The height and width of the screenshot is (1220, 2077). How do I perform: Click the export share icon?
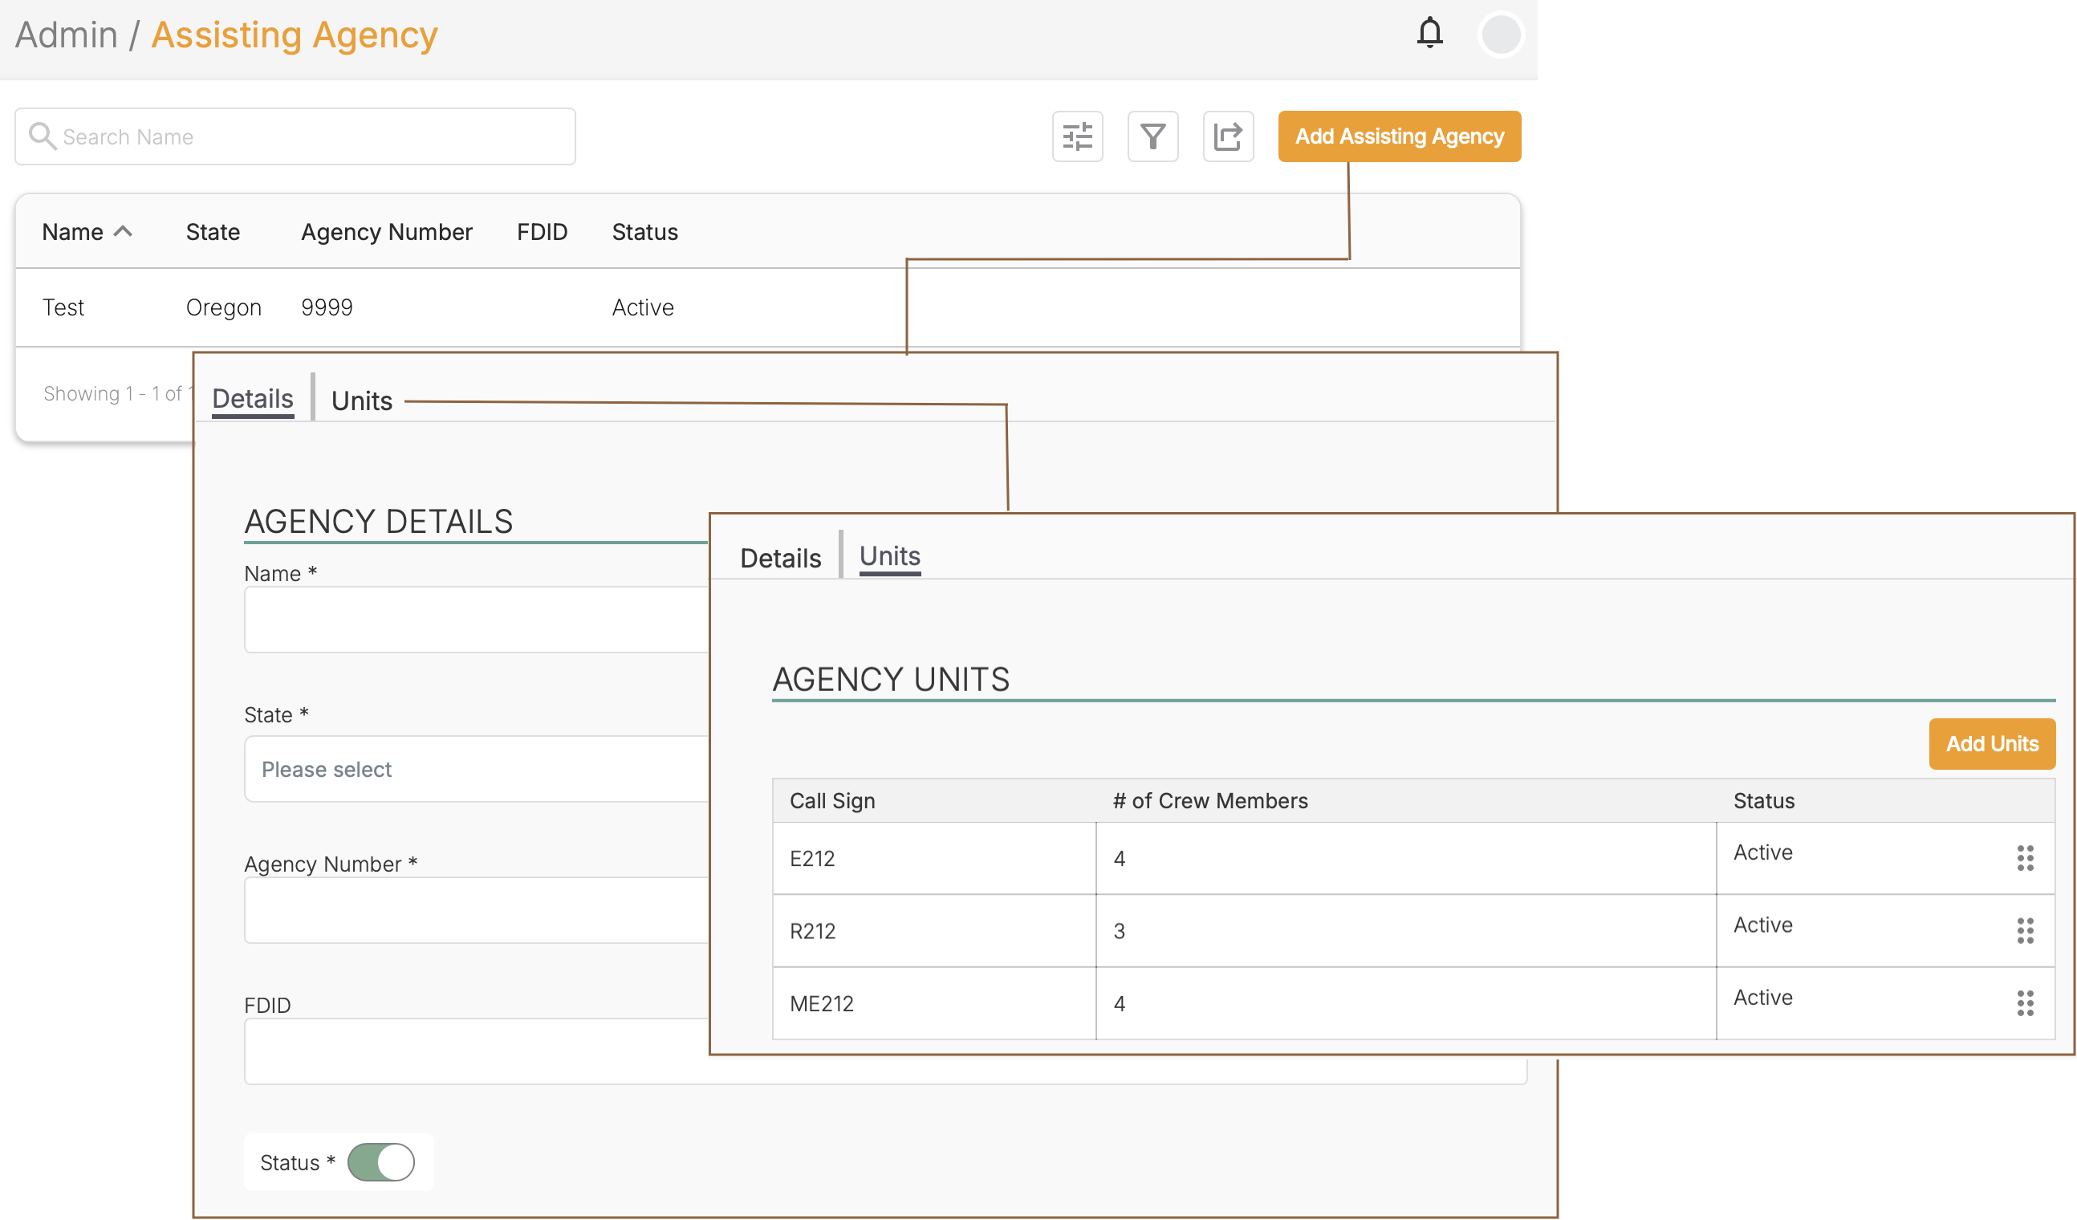[x=1227, y=136]
